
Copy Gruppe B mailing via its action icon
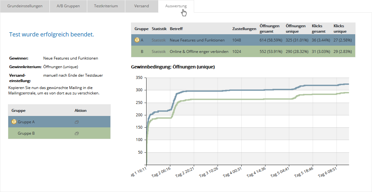[76, 134]
